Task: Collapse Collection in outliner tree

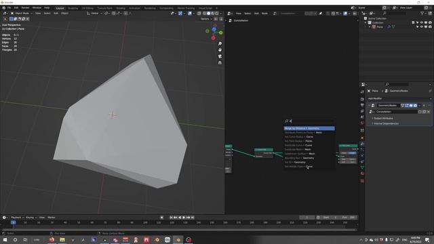Action: 366,22
